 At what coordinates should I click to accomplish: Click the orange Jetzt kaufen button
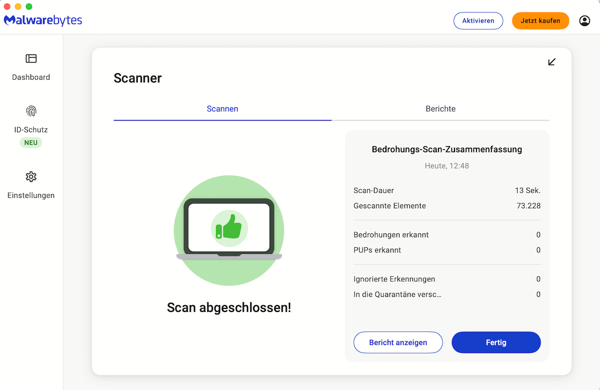540,21
